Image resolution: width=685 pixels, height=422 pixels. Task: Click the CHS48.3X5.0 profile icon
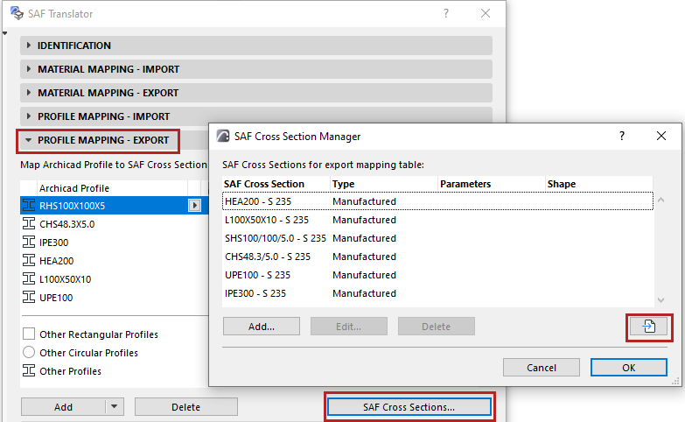[29, 223]
